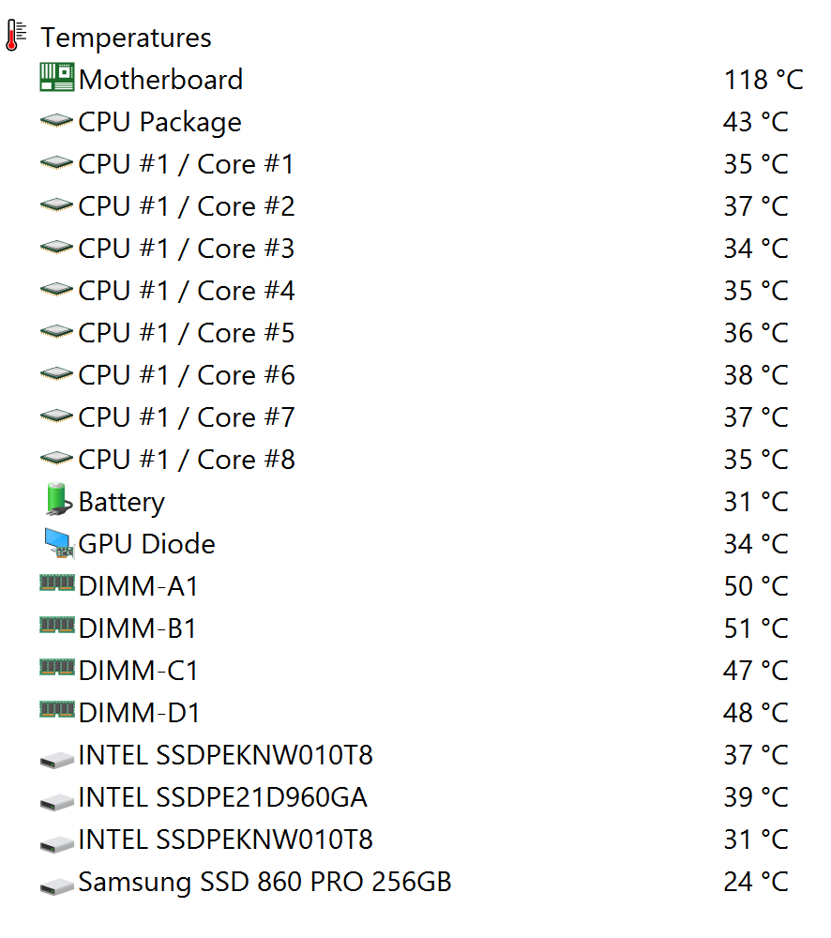The image size is (831, 938).
Task: Select the CPU #1 / Core #1 entry
Action: point(186,164)
